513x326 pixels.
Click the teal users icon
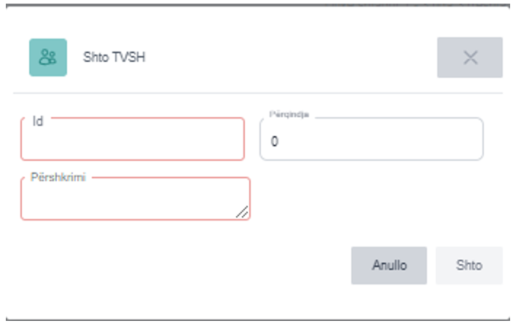tap(48, 57)
